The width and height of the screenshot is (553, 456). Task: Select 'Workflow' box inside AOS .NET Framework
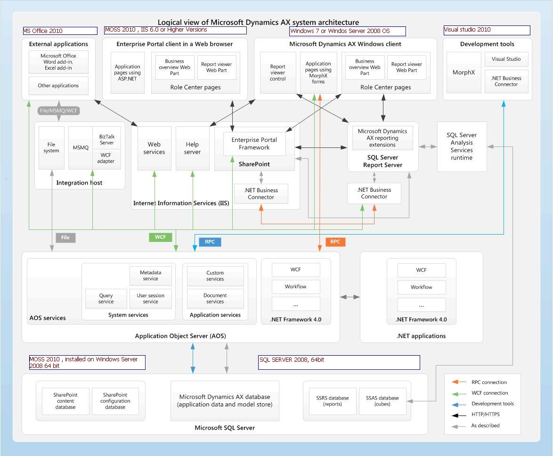[296, 287]
